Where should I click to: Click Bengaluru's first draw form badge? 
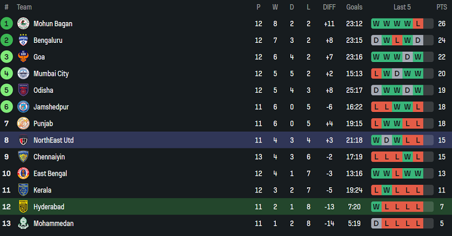[377, 41]
